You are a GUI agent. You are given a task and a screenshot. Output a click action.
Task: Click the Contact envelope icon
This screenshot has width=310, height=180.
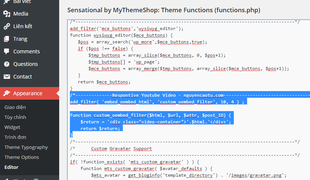[x=7, y=77]
